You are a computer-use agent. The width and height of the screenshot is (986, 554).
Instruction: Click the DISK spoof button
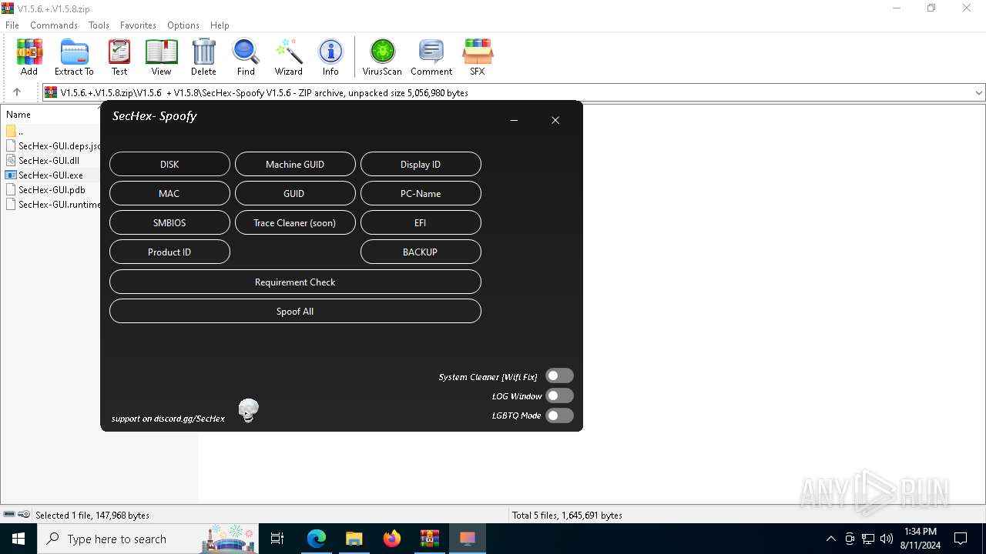(169, 164)
